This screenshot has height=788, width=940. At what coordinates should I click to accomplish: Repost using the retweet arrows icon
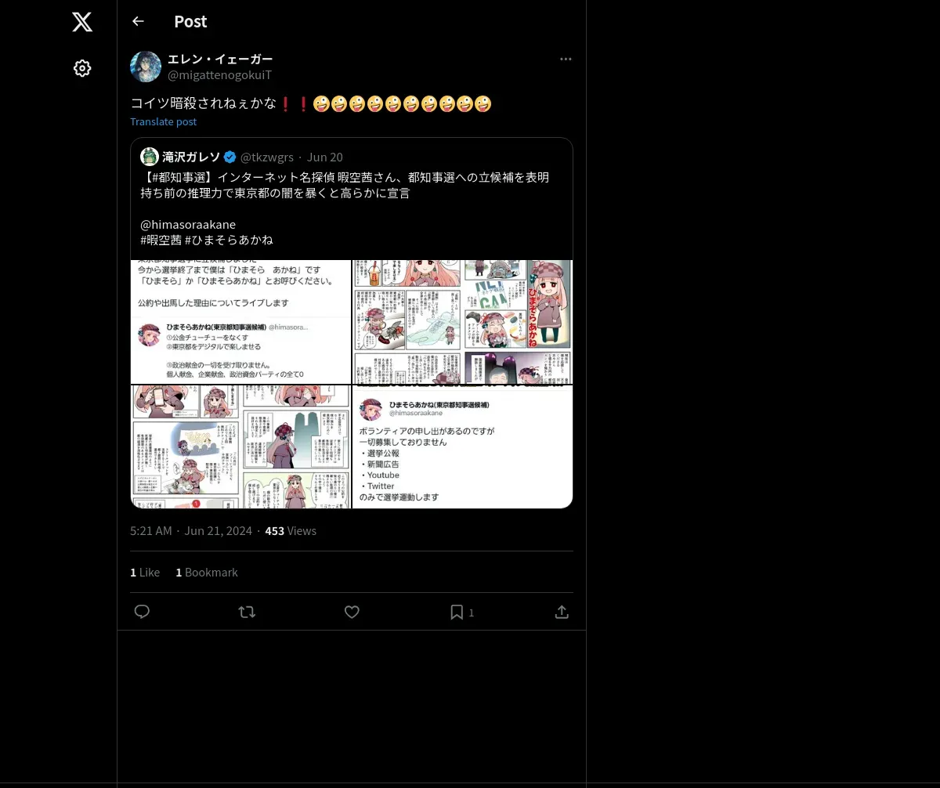pyautogui.click(x=247, y=612)
